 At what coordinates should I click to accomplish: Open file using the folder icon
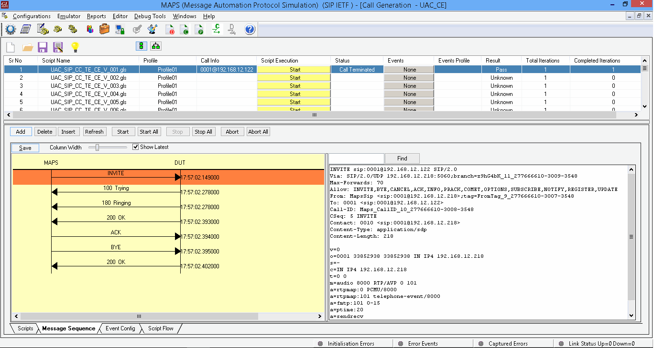pos(28,47)
